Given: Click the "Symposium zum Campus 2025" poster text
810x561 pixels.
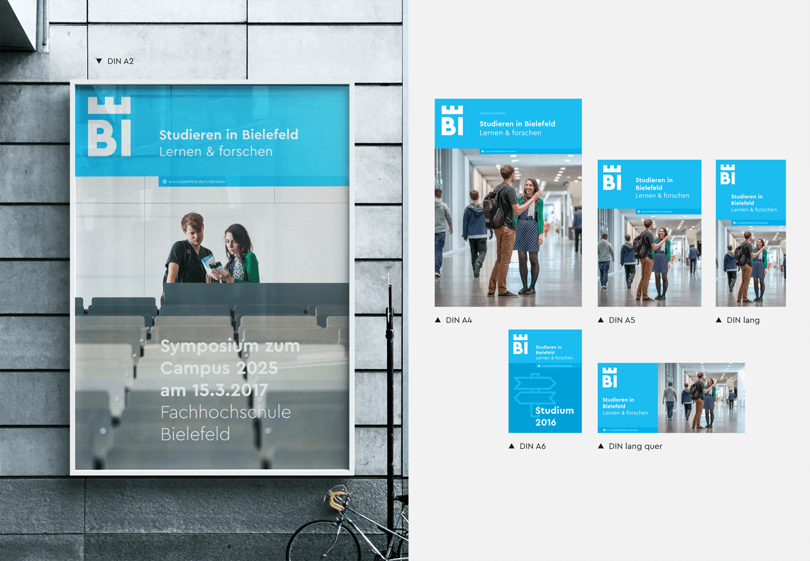Looking at the screenshot, I should point(230,357).
